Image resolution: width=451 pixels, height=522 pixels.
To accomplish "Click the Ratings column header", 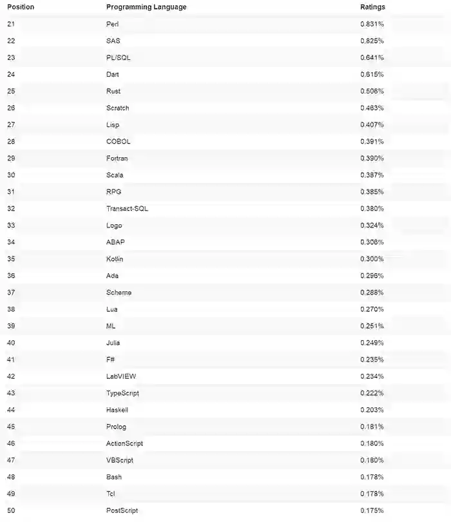I will 372,7.
